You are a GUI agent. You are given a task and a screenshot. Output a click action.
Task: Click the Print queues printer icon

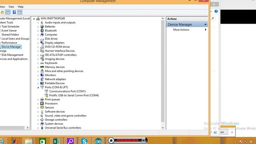[x=42, y=99]
